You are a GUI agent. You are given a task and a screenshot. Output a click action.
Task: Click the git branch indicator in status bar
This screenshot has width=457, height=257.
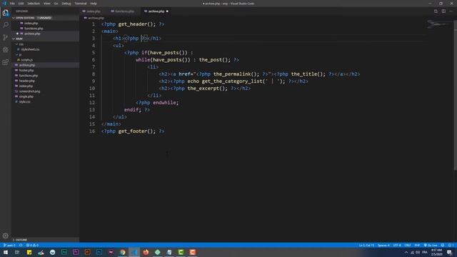9,246
